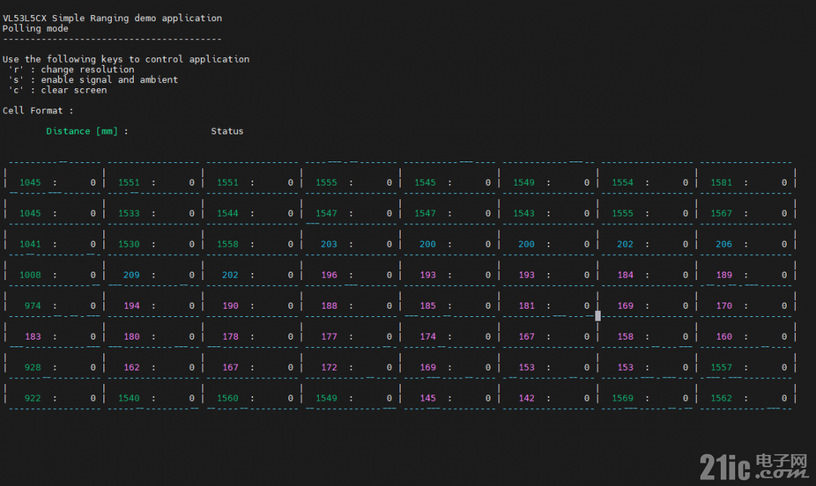Screen dimensions: 816x486
Task: Click distance value 1041
Action: pyautogui.click(x=30, y=244)
